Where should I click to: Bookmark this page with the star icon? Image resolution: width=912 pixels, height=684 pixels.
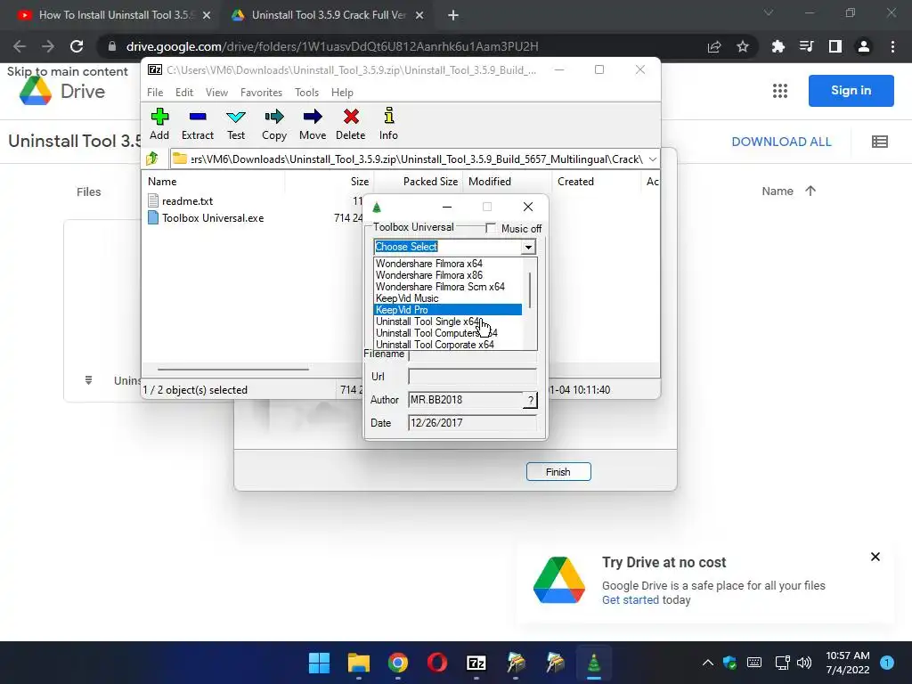click(743, 46)
